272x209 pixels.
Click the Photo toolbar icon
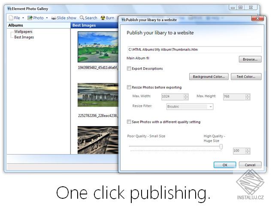[x=30, y=18]
